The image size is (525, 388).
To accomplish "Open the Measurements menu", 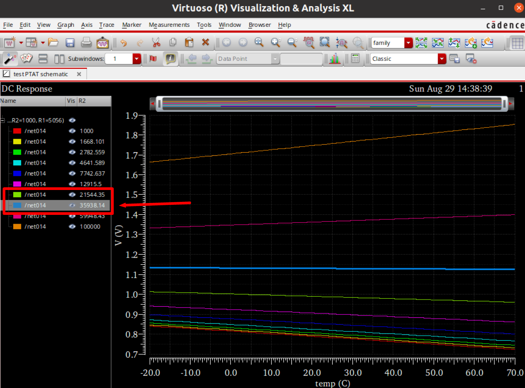I will [169, 25].
